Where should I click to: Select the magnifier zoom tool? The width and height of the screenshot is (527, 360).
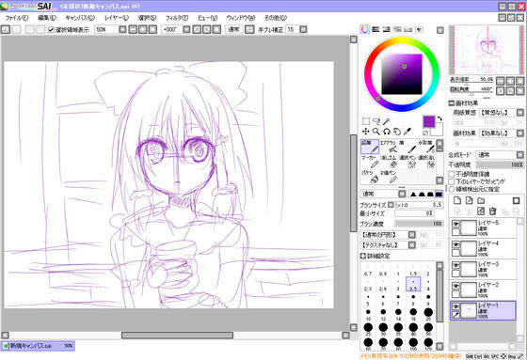point(376,132)
